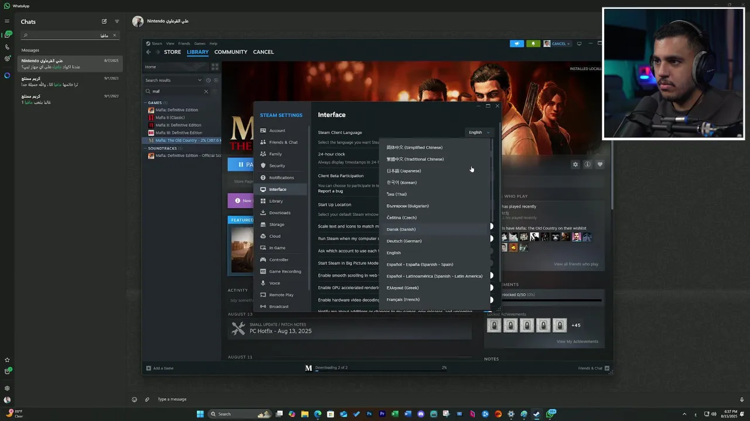Open the Interface settings section
750x421 pixels.
281,189
